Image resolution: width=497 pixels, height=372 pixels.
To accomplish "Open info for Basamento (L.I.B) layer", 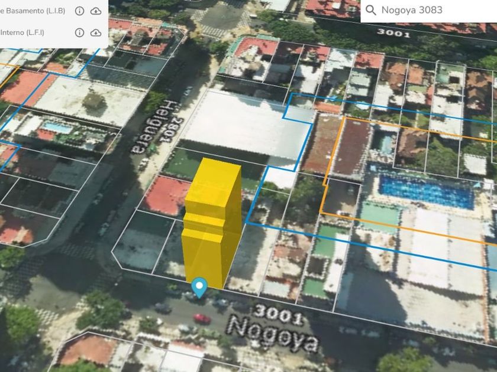I will tap(79, 11).
